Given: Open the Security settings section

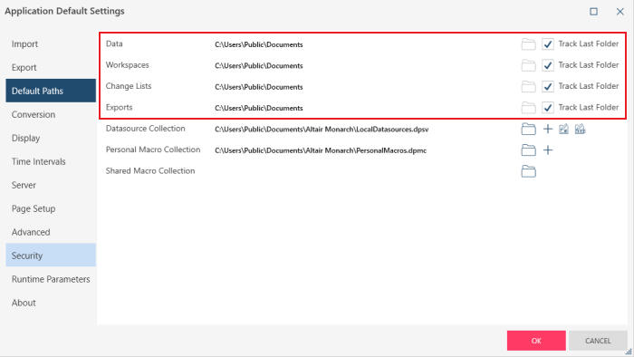Looking at the screenshot, I should [x=51, y=256].
